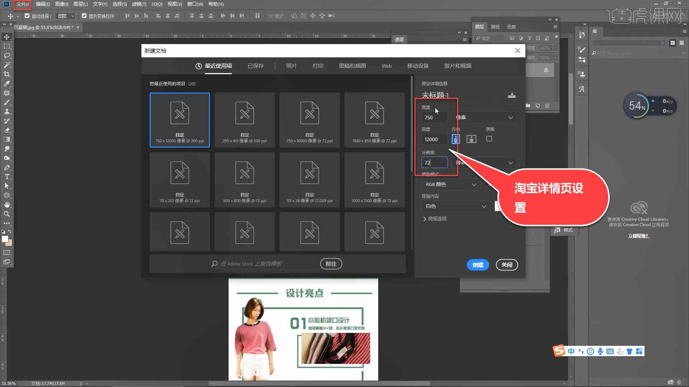Image resolution: width=689 pixels, height=387 pixels.
Task: Open the 文件 menu
Action: [23, 4]
